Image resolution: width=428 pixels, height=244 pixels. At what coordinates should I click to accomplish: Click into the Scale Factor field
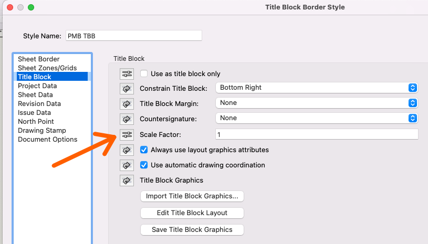pos(317,135)
